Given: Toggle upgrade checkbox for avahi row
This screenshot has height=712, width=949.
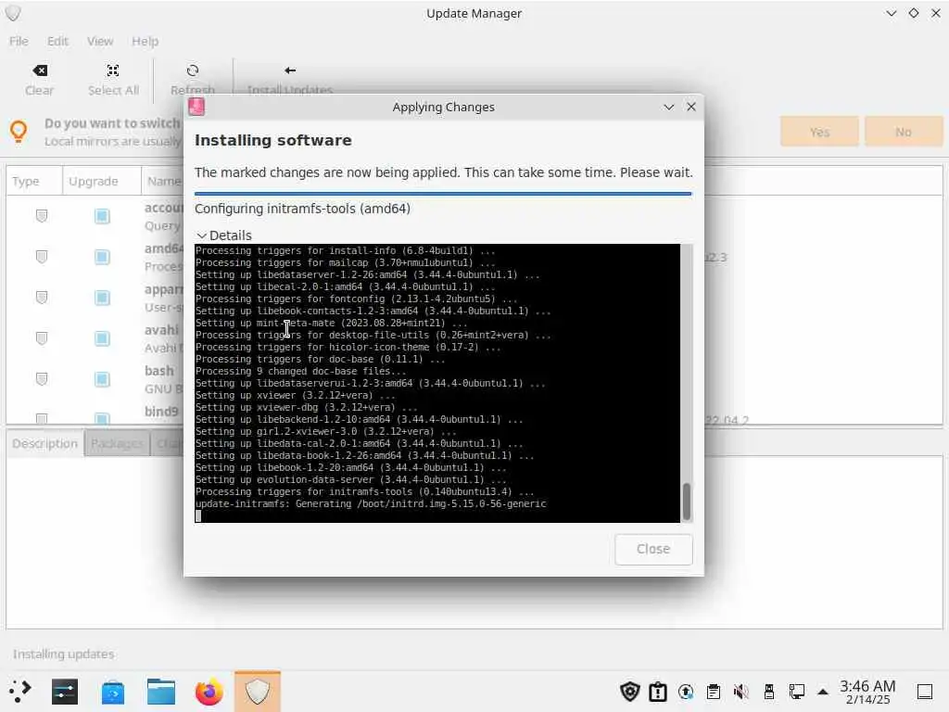Looking at the screenshot, I should coord(102,337).
